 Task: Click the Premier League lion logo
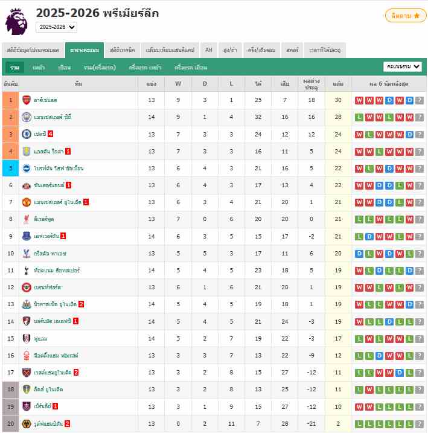[x=16, y=21]
